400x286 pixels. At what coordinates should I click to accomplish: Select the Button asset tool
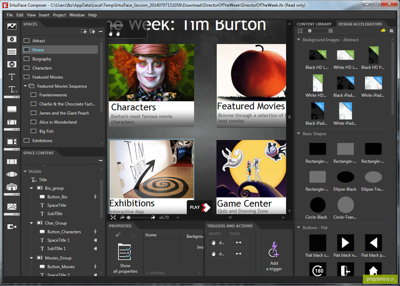[x=12, y=110]
